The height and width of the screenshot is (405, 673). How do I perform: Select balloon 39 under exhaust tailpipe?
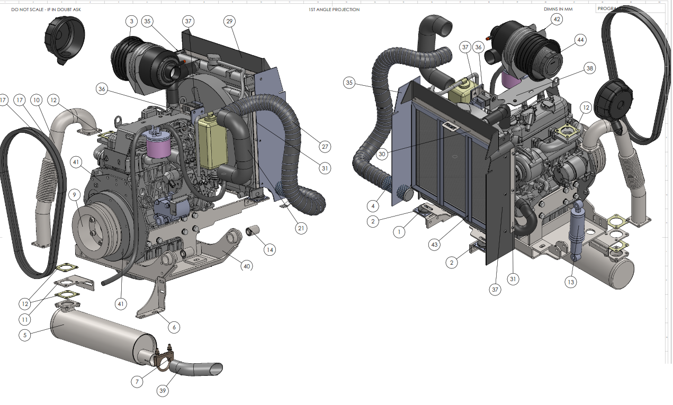[x=163, y=391]
